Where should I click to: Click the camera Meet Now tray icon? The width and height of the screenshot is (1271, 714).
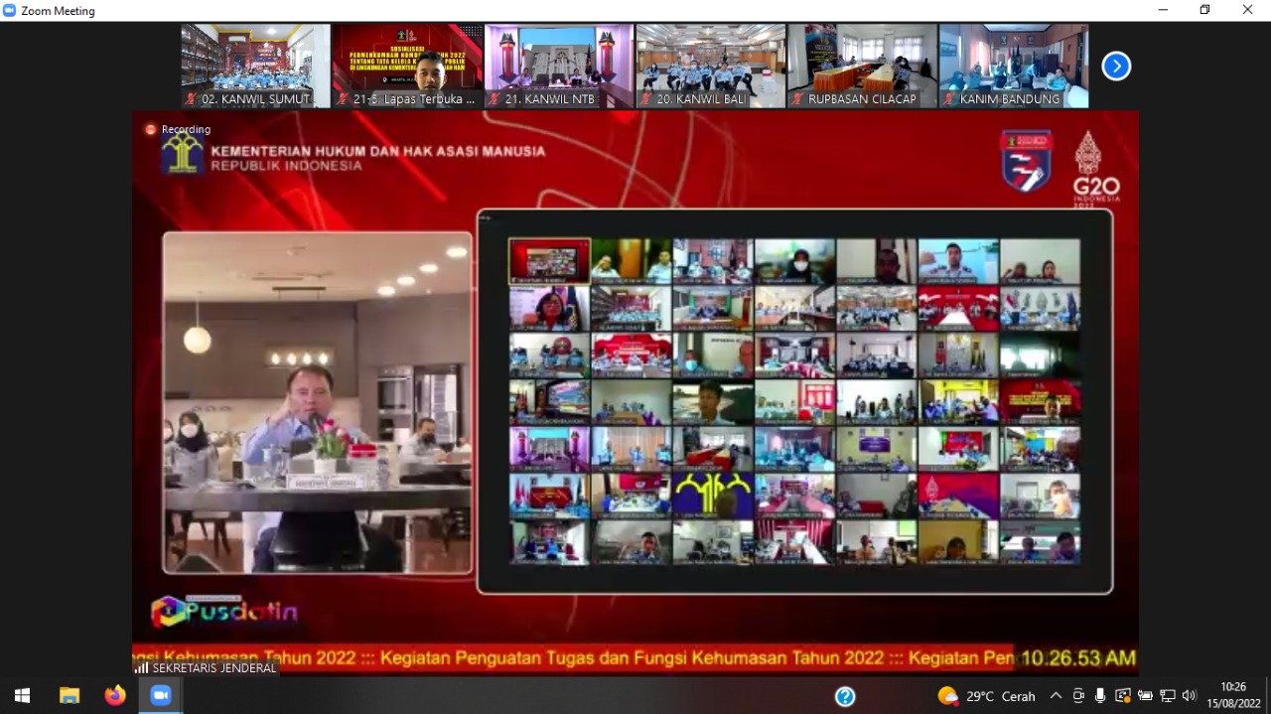click(1078, 696)
